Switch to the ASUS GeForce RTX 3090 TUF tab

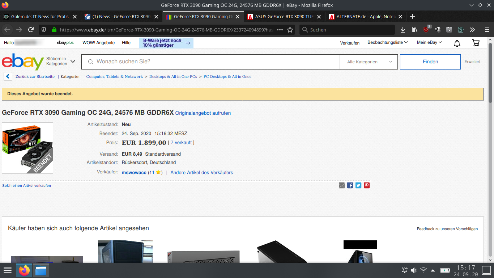coord(282,16)
